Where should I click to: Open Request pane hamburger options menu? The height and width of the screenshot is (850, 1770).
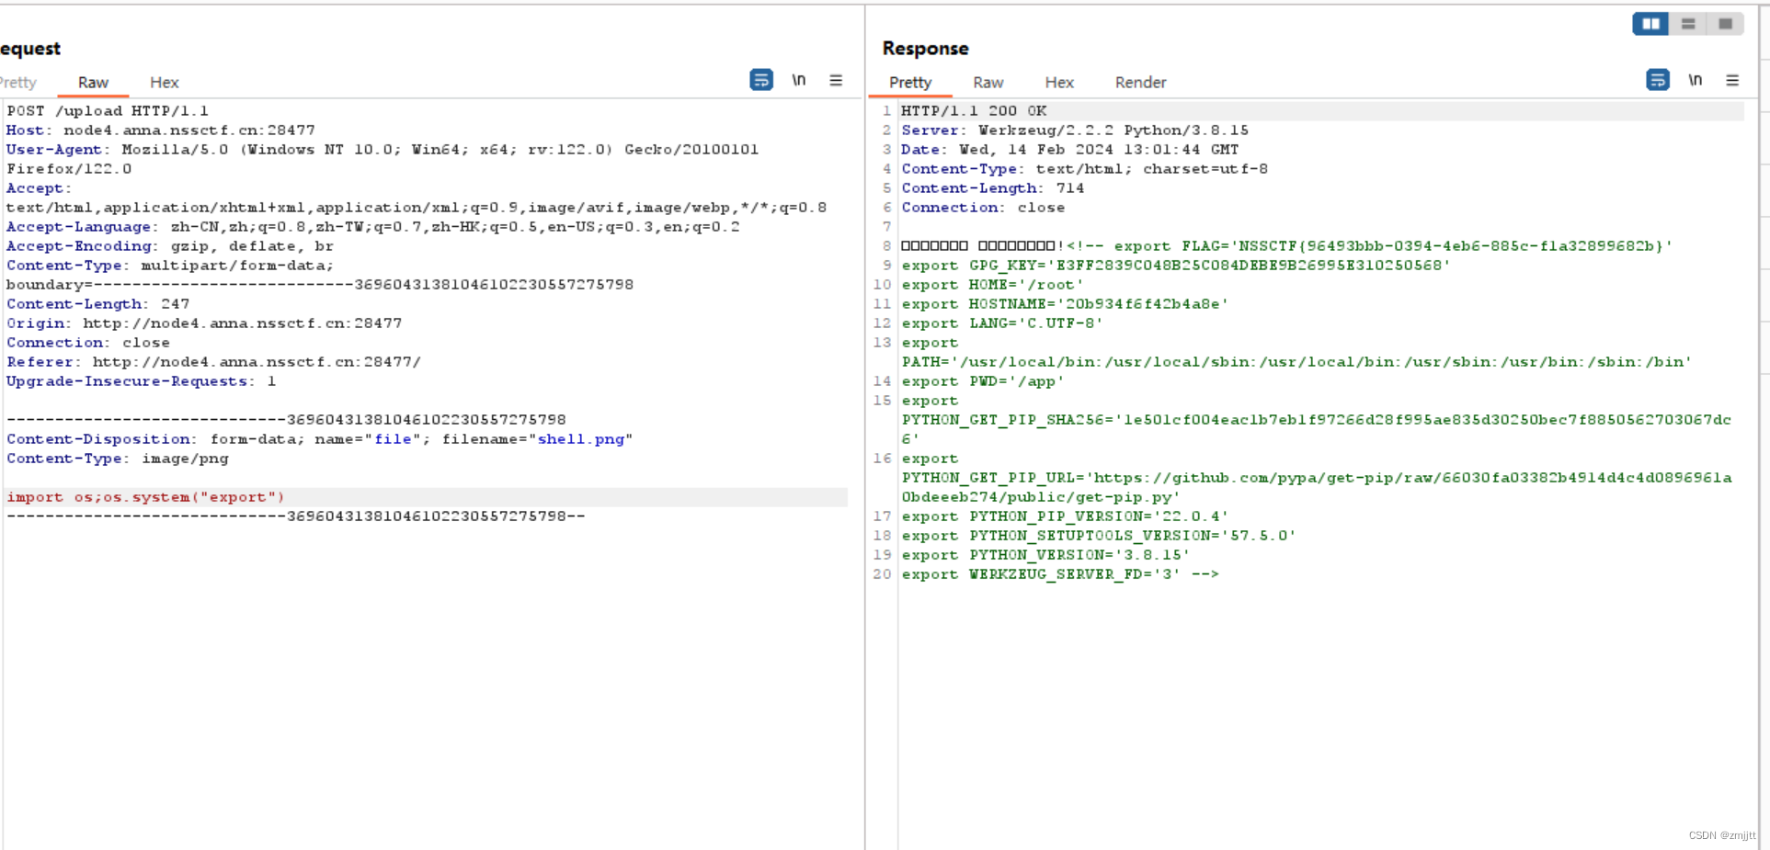tap(836, 80)
